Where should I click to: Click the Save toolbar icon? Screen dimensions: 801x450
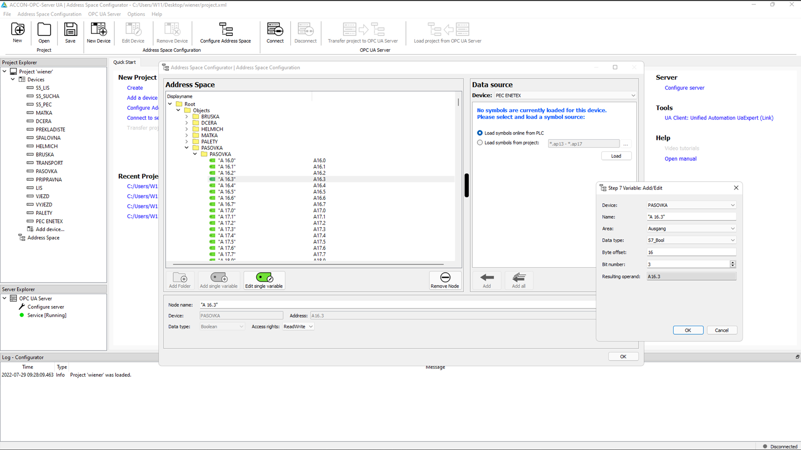point(70,33)
